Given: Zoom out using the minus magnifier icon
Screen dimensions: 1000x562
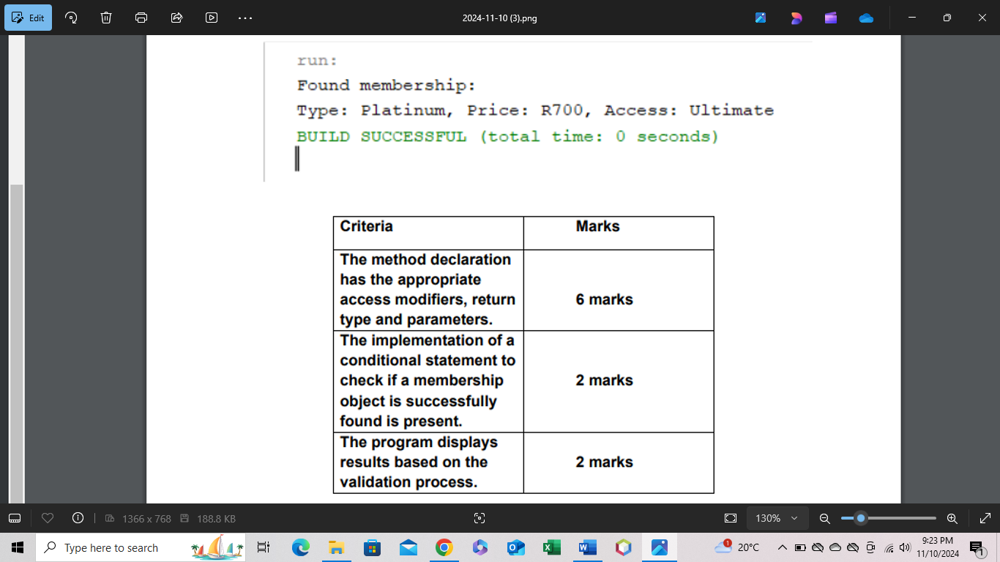Looking at the screenshot, I should tap(824, 518).
